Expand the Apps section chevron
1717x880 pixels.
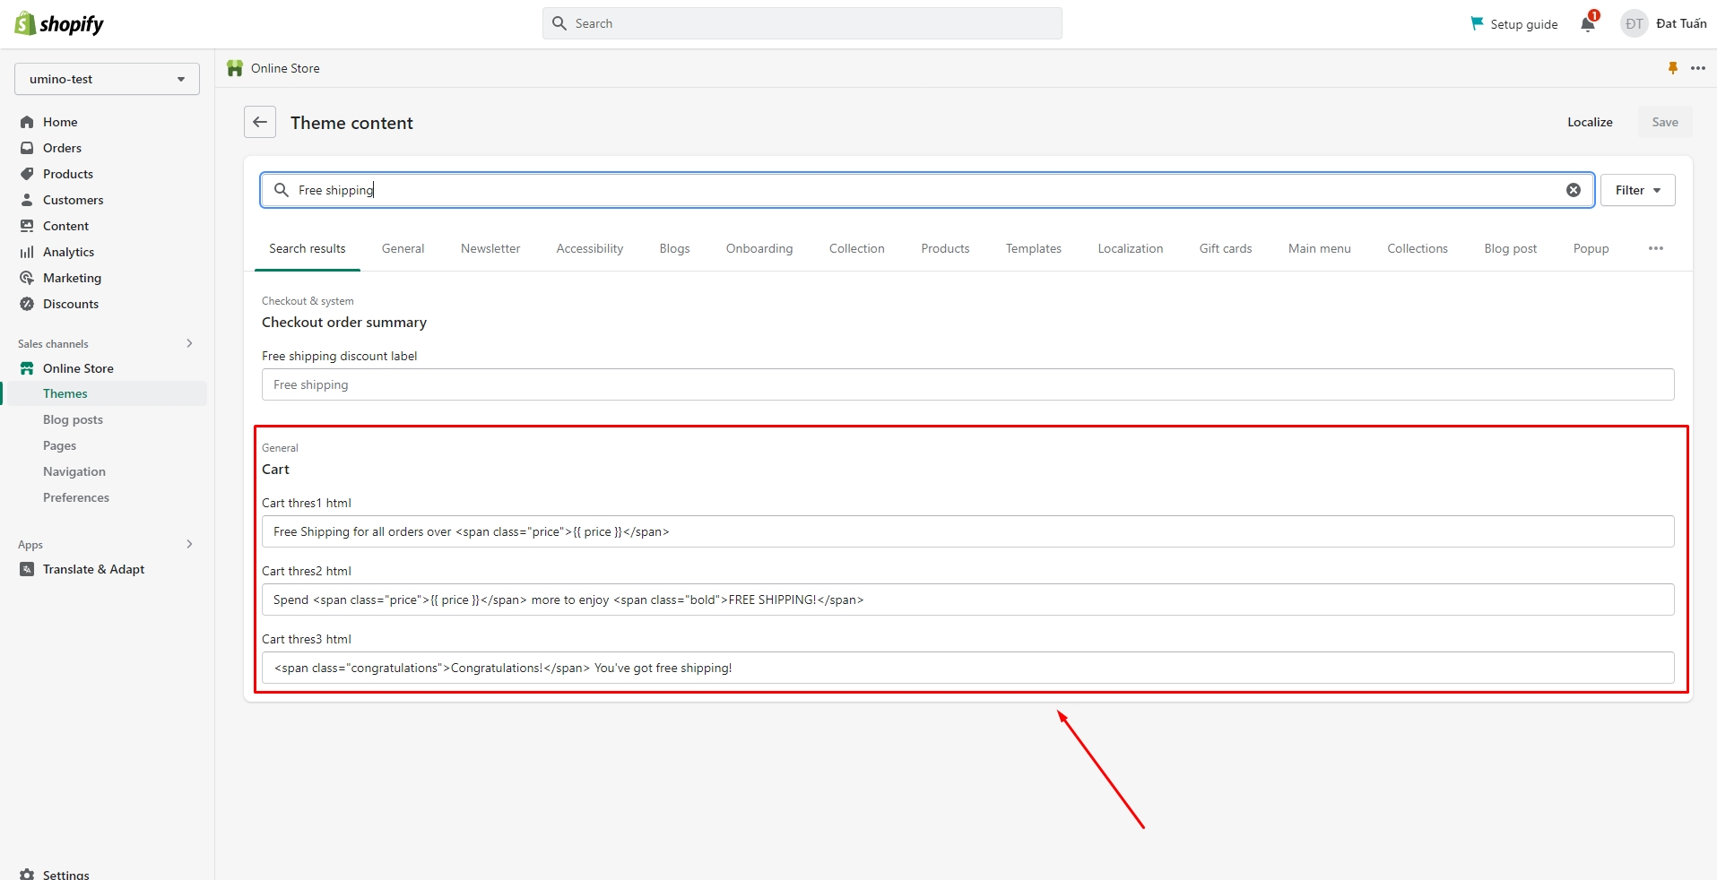coord(189,544)
